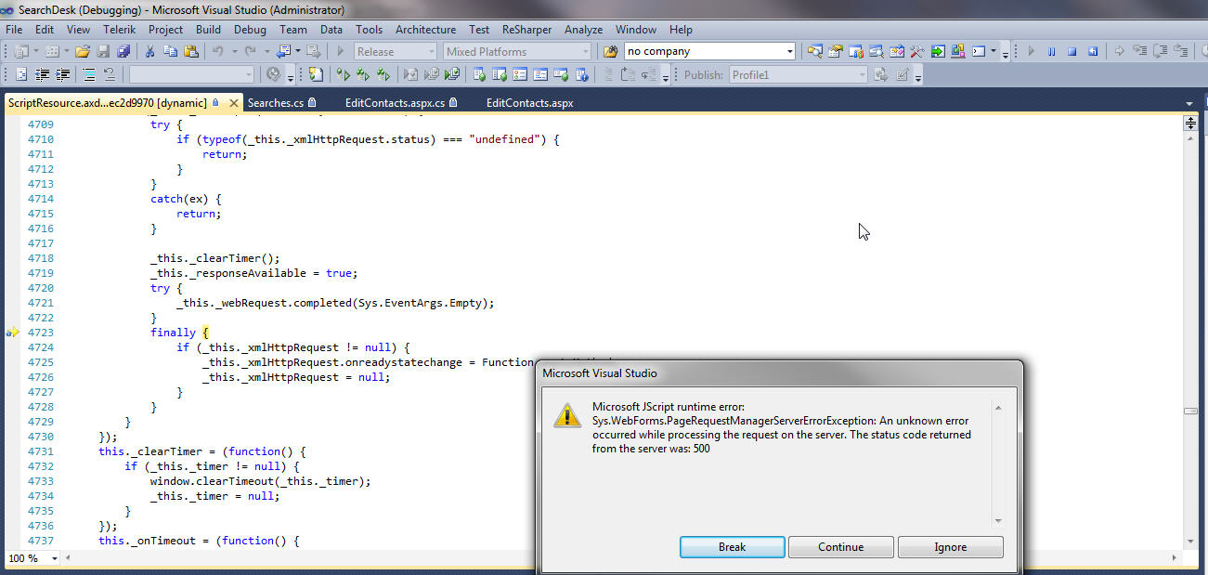The image size is (1208, 575).
Task: Open the Architecture menu
Action: pos(425,30)
